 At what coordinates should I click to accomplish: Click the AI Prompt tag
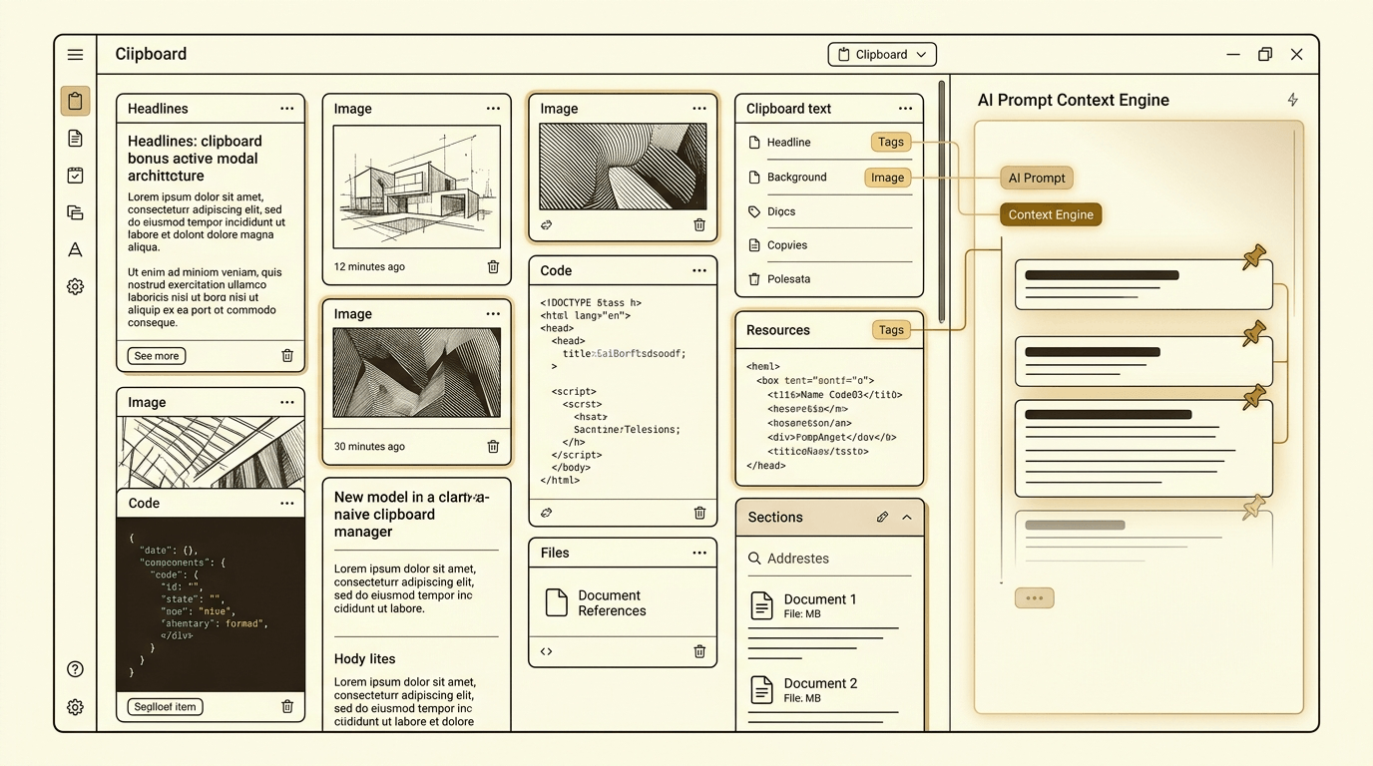pos(1037,179)
